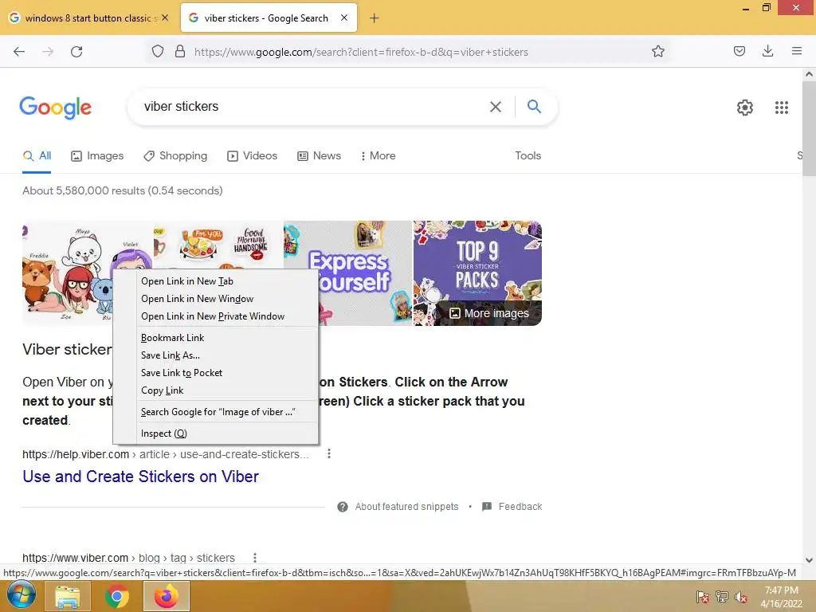The image size is (816, 612).
Task: Open the Windows Start orb
Action: [21, 596]
